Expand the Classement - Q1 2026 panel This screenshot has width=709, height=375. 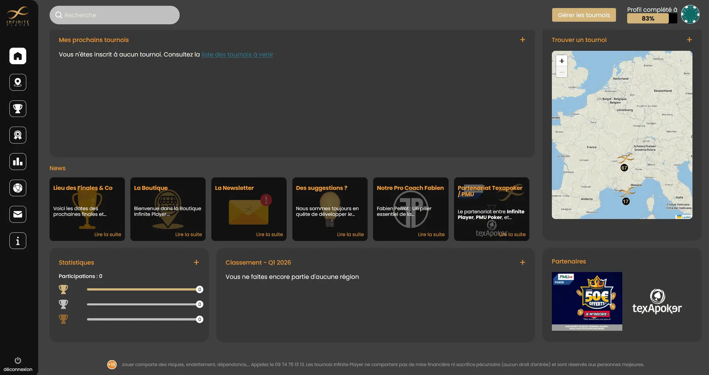[x=522, y=262]
